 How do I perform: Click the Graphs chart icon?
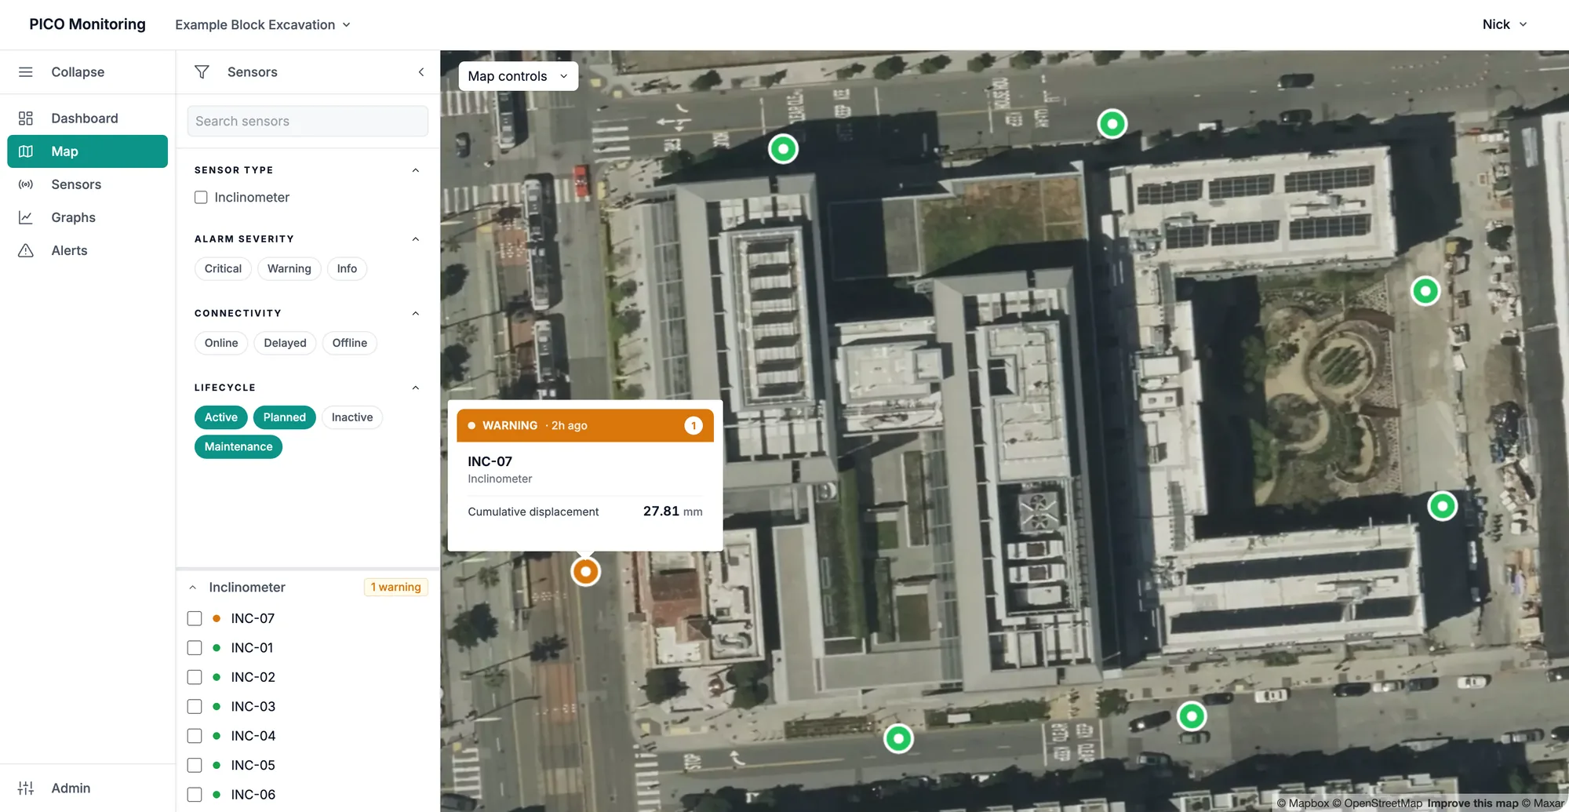pos(26,217)
